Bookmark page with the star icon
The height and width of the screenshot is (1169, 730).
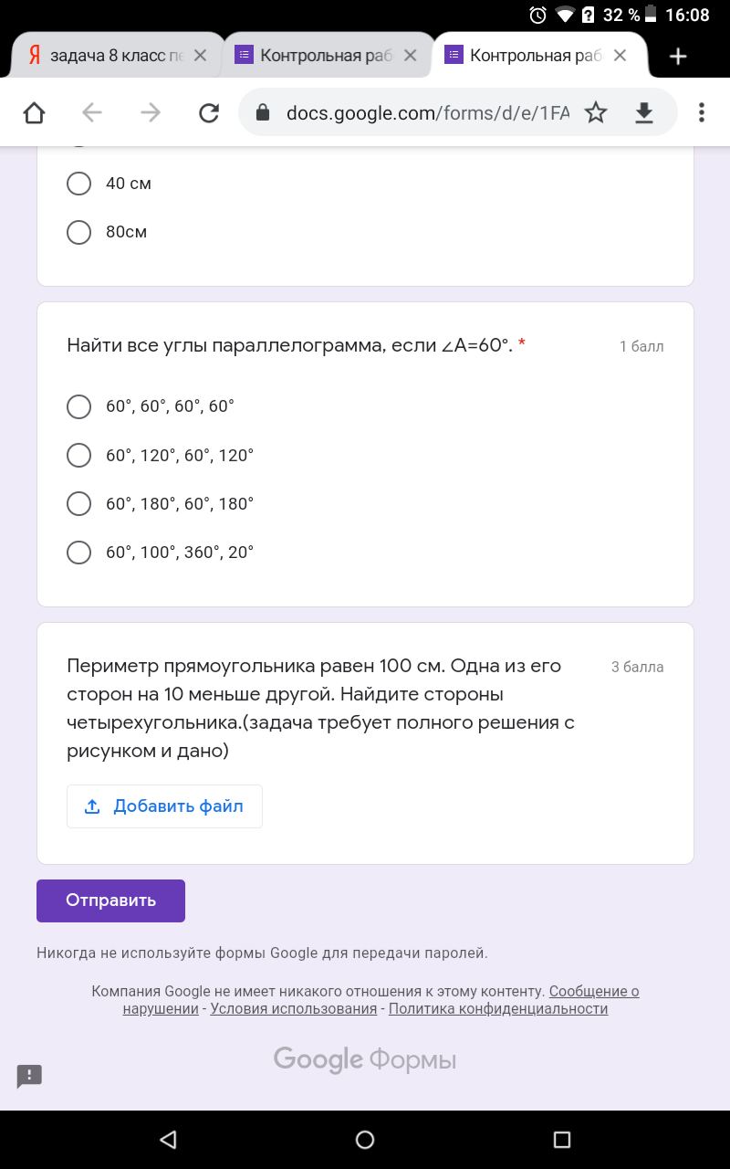point(596,112)
